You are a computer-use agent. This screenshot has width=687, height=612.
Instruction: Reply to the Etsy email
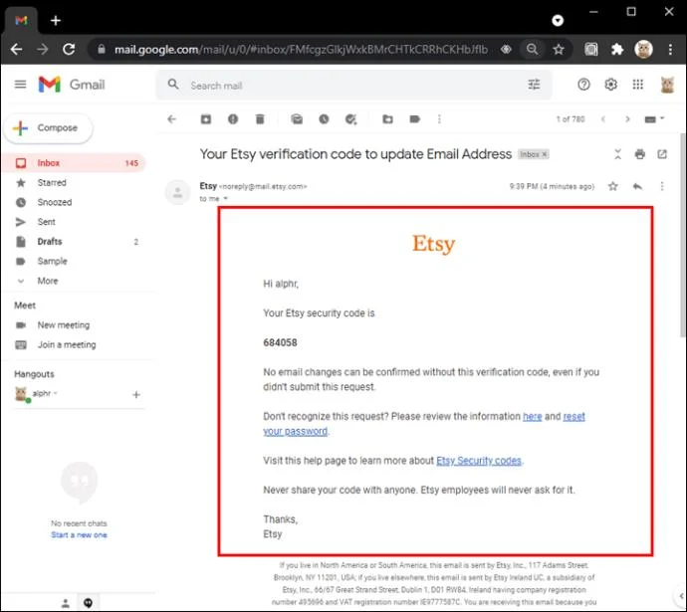pyautogui.click(x=637, y=186)
